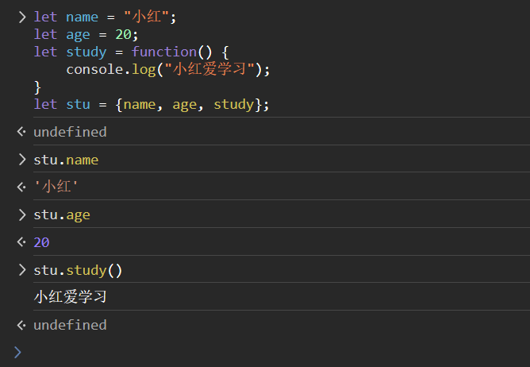Click the '小红' string output value
The image size is (530, 367).
click(55, 187)
